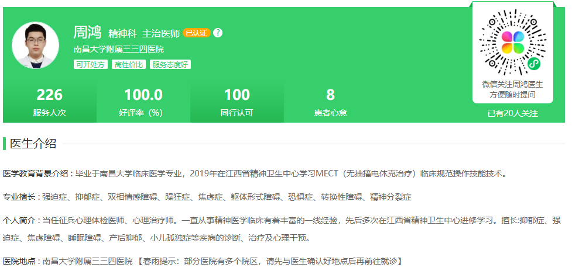
Task: Select the 高性价比 tag
Action: (128, 64)
